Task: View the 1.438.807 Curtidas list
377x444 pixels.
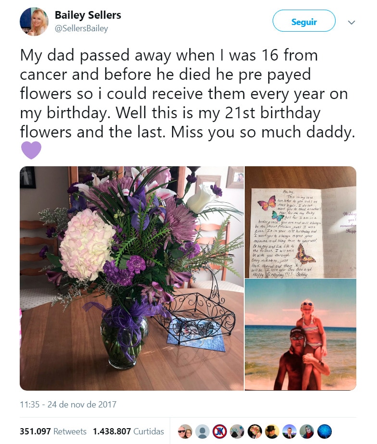Action: tap(128, 431)
